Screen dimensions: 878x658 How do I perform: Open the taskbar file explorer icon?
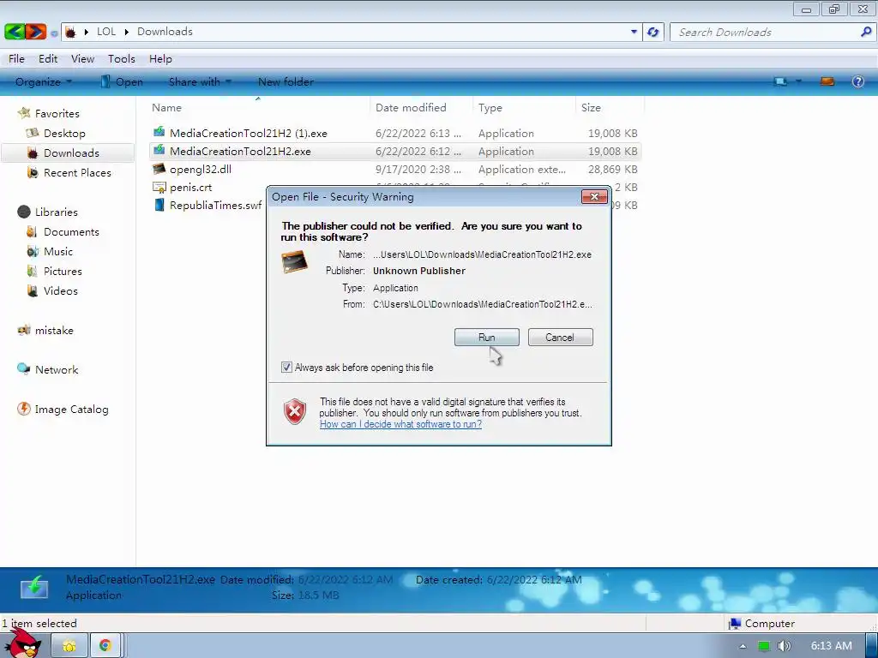click(x=69, y=646)
